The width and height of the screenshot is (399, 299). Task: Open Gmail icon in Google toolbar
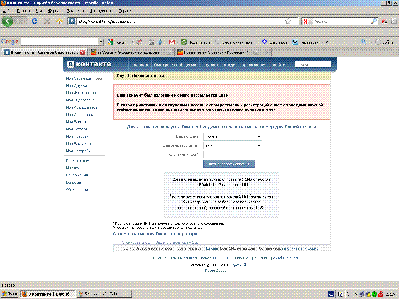172,42
